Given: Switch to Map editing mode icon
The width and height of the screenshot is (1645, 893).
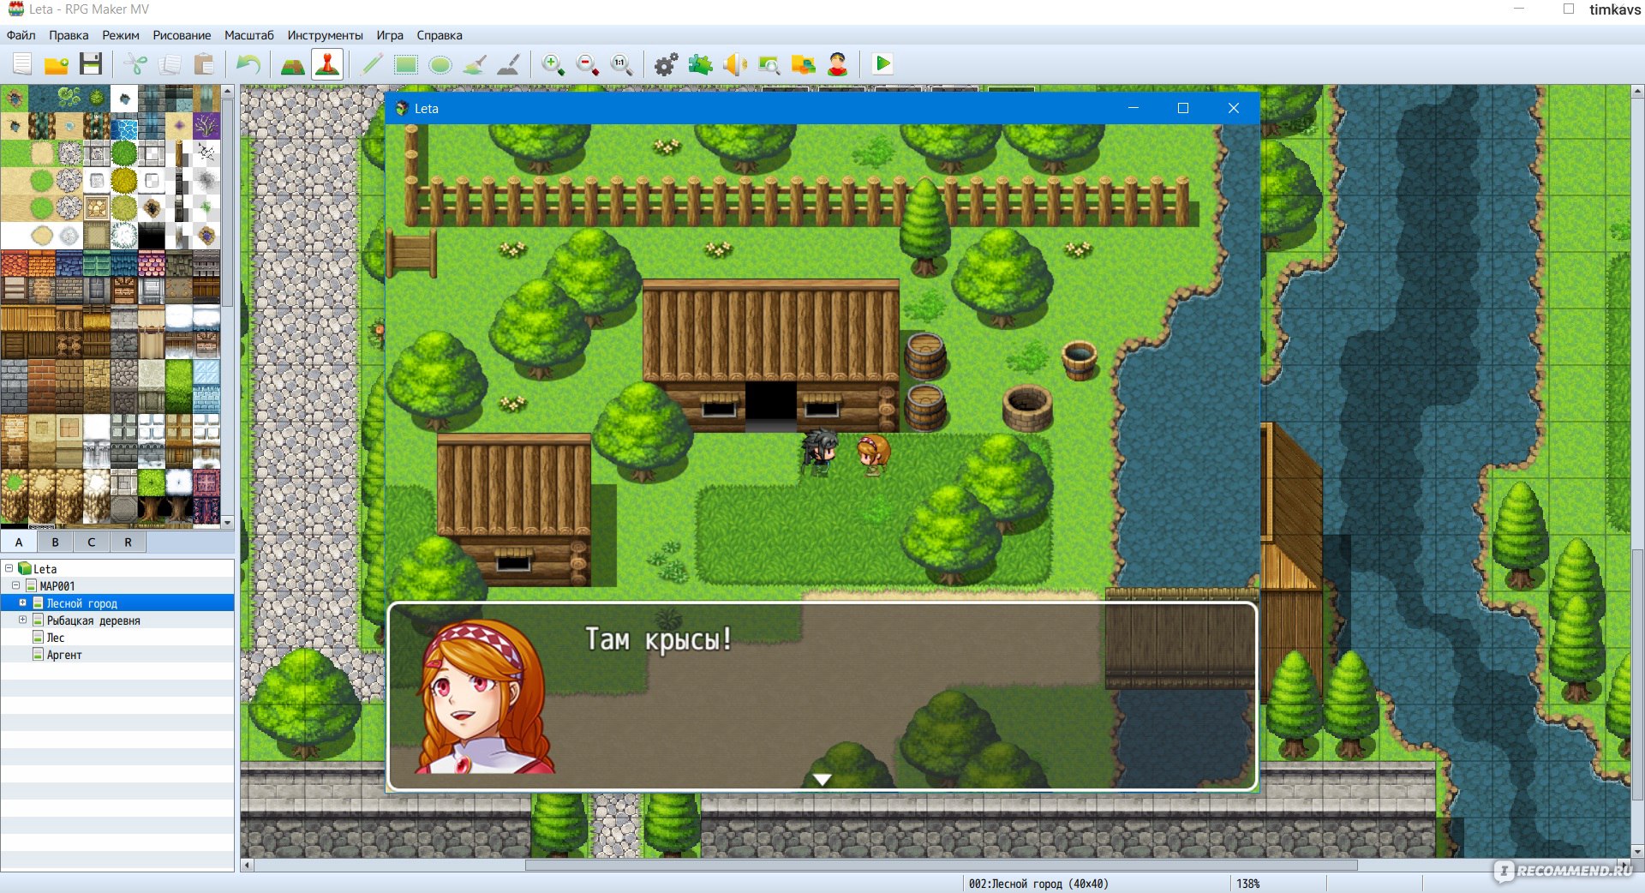Looking at the screenshot, I should pyautogui.click(x=293, y=64).
